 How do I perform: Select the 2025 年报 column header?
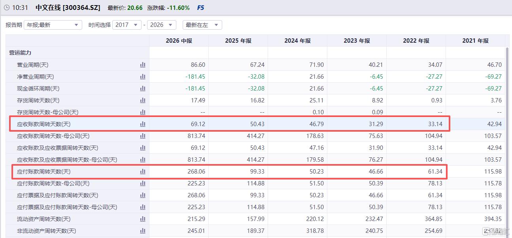pyautogui.click(x=238, y=41)
